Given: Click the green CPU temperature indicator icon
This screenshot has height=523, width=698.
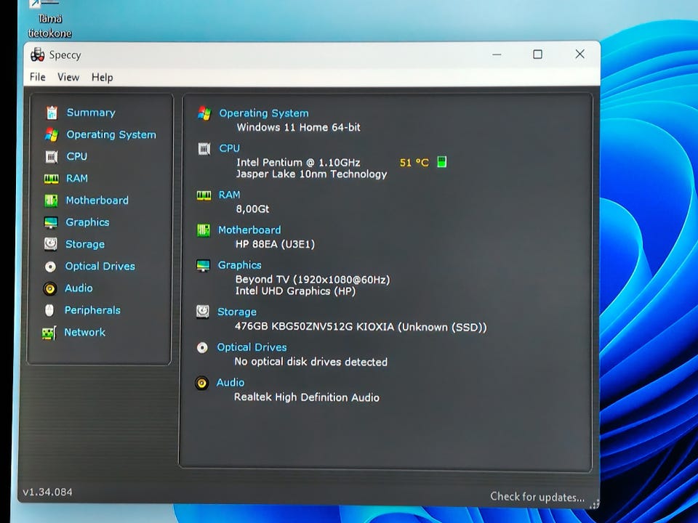Looking at the screenshot, I should tap(441, 162).
